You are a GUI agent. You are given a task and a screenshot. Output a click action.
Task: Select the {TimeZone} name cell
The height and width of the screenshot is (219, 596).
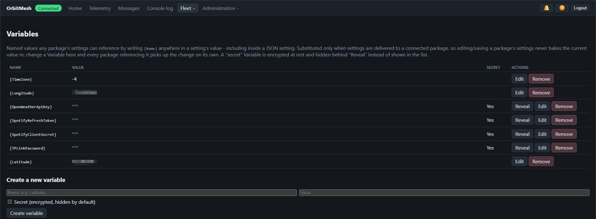[x=21, y=79]
